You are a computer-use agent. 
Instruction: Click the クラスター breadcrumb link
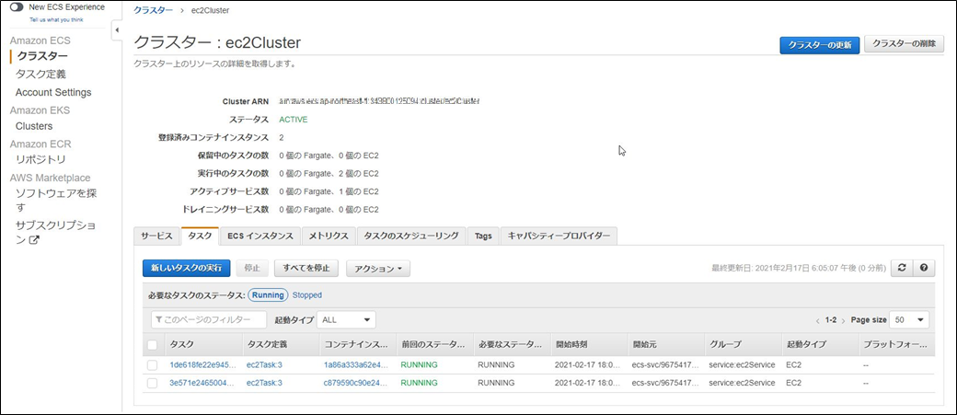(x=152, y=10)
